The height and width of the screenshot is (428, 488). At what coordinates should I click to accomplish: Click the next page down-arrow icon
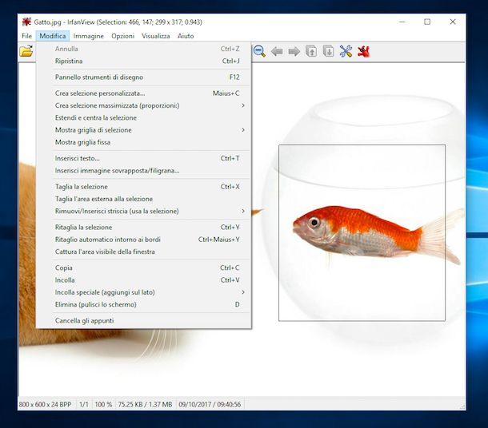click(x=328, y=51)
